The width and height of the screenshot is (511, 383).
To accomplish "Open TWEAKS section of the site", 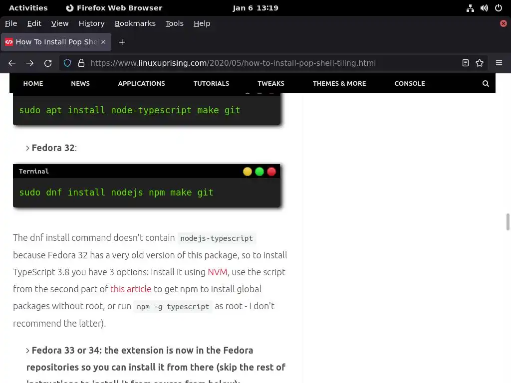I will (x=271, y=84).
